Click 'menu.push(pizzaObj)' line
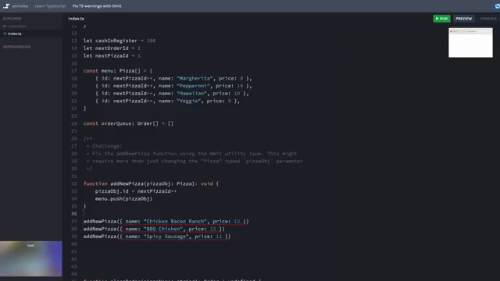The height and width of the screenshot is (281, 500). 123,198
